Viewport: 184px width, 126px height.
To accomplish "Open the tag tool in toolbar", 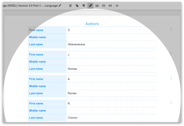I will (77, 5).
